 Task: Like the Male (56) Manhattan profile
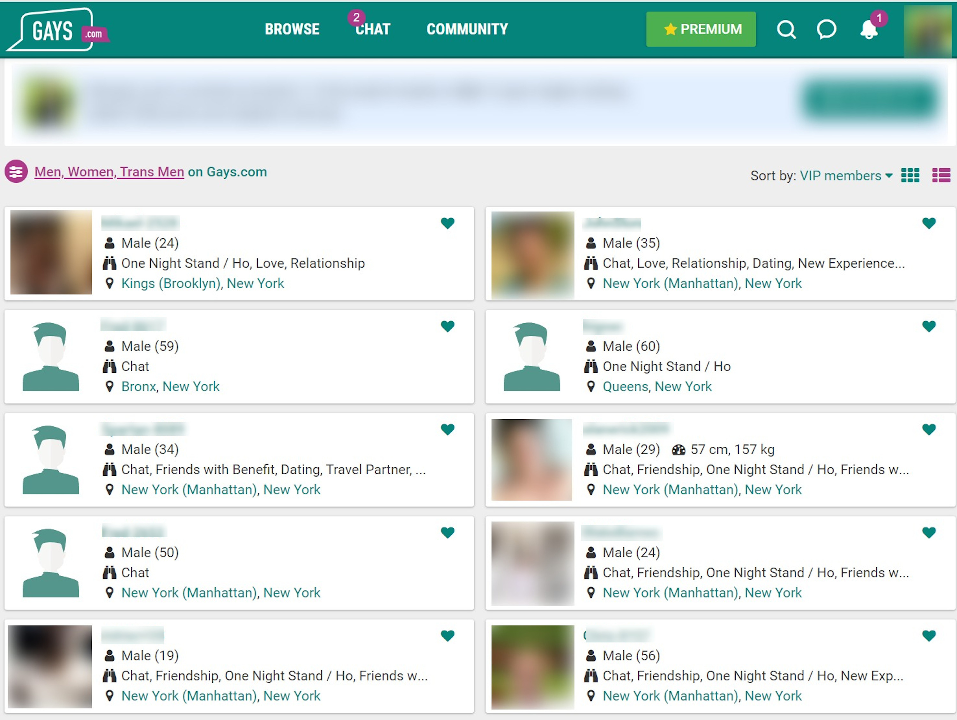pyautogui.click(x=928, y=635)
